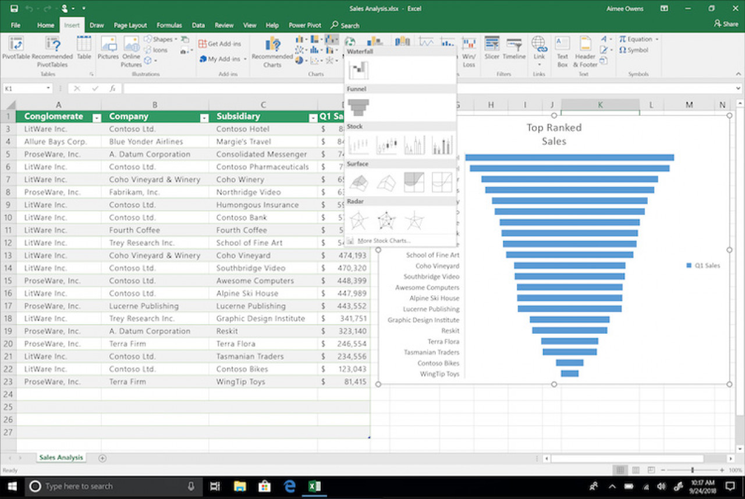Click the Share button

[726, 25]
